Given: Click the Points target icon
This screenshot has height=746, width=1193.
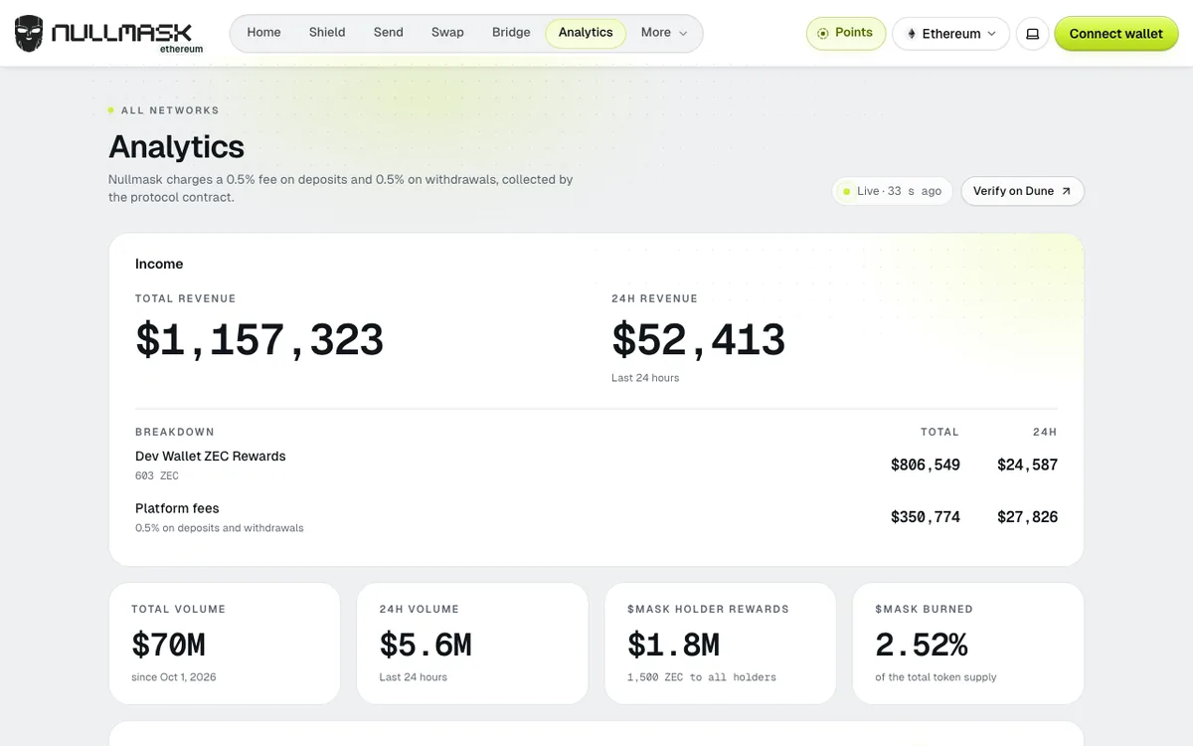Looking at the screenshot, I should (x=822, y=33).
